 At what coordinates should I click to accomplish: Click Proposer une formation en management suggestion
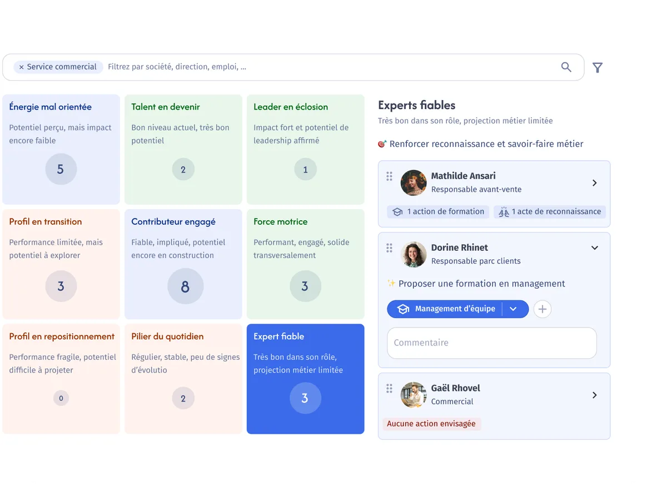coord(481,284)
